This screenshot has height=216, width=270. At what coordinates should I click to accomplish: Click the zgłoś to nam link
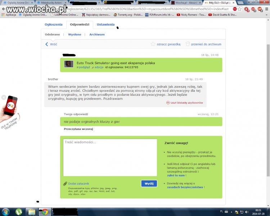pos(176,175)
